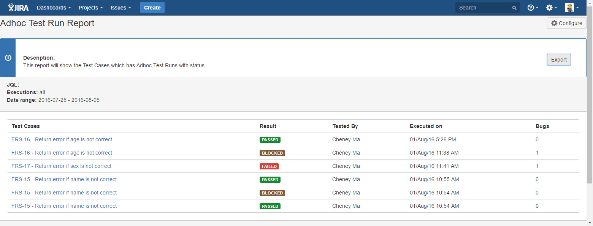Viewport: 593px width, 226px height.
Task: Open the first FRS-16 age test case
Action: [62, 139]
